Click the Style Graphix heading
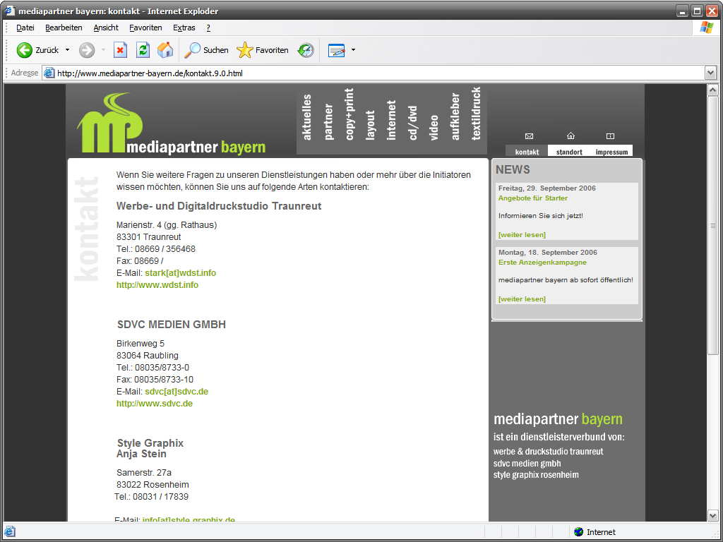Viewport: 723px width, 542px height. [x=150, y=443]
